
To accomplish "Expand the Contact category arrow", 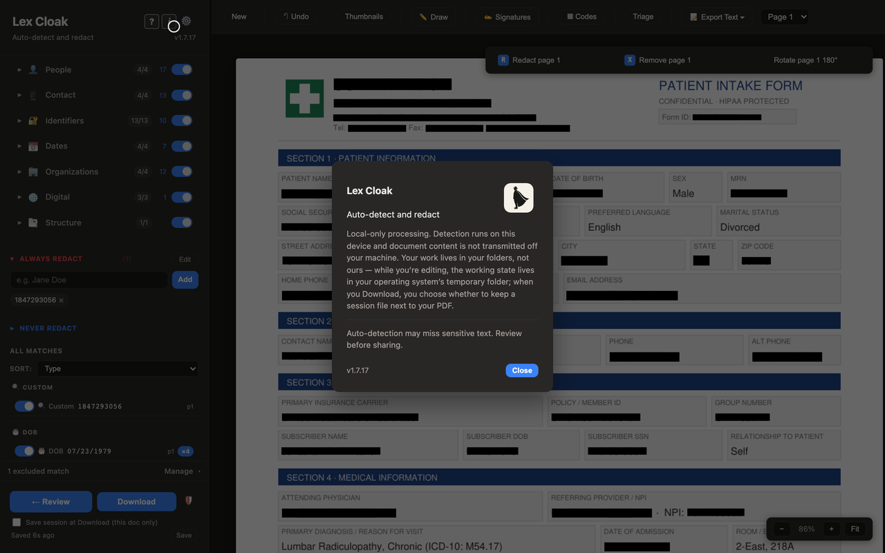I will [x=19, y=95].
